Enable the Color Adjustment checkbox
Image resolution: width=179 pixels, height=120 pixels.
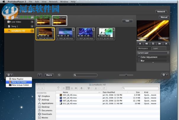point(139,57)
